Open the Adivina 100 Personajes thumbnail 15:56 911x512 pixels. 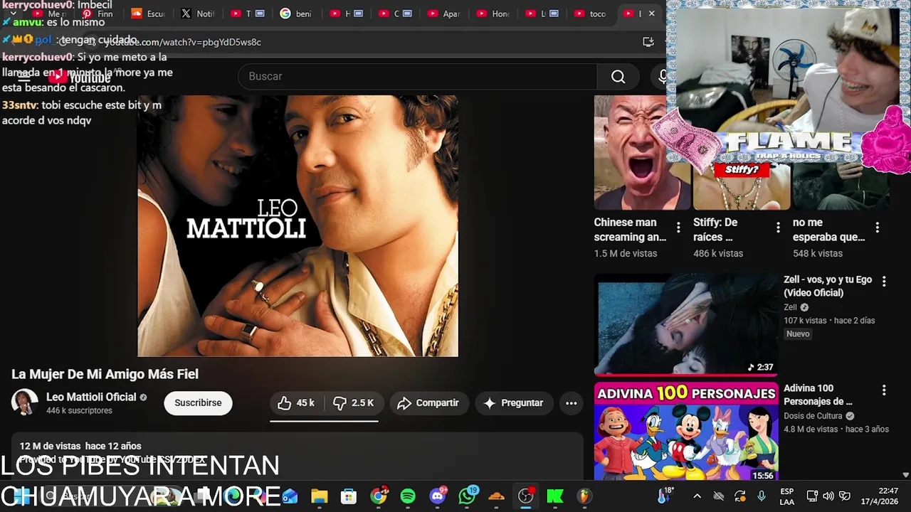[686, 432]
